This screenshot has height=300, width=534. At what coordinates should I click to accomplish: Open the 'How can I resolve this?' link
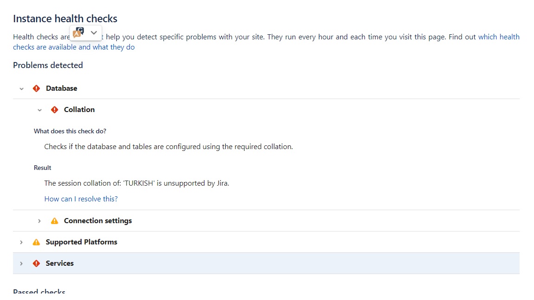(x=81, y=199)
